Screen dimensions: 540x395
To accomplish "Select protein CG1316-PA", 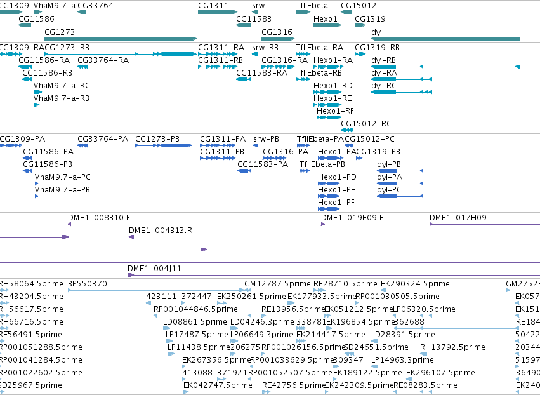I will (x=275, y=158).
